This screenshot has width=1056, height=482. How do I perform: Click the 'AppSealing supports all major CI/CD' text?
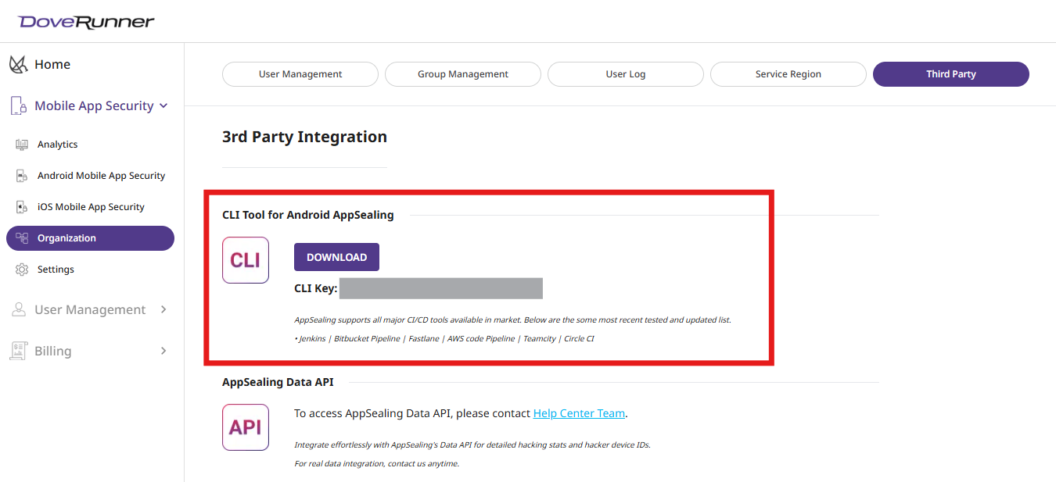(512, 320)
